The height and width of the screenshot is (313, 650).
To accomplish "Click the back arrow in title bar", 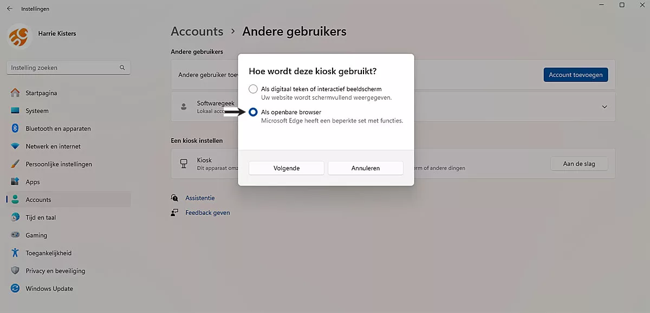I will pos(9,9).
